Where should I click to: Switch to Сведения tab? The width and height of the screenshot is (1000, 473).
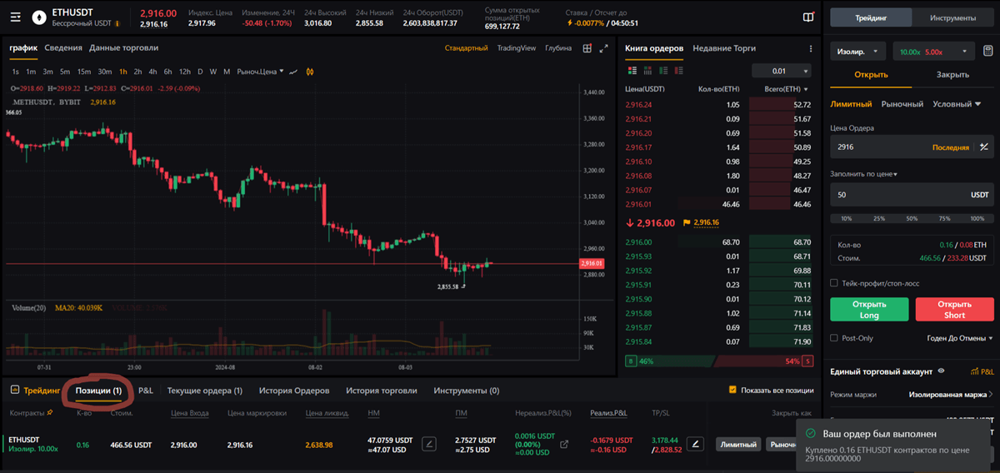click(x=63, y=48)
